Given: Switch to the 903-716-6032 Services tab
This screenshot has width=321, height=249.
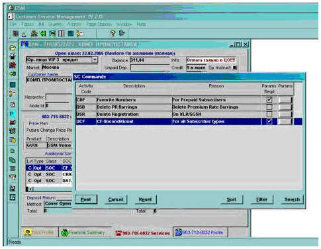Looking at the screenshot, I should click(143, 233).
